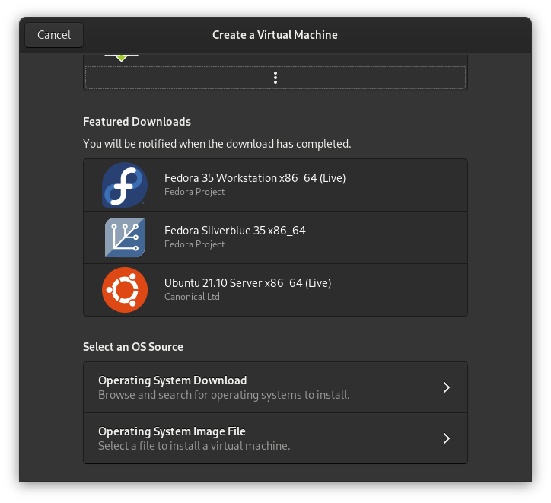Select Ubuntu 21.10 Server x86_64 (Live) download
Viewport: 551px width, 503px height.
(x=275, y=290)
